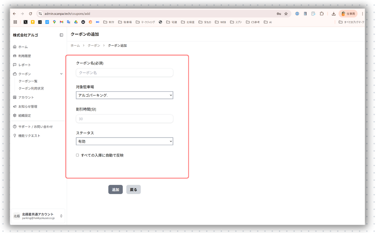This screenshot has height=233, width=376.
Task: Select クーポン一覧 in the sidebar
Action: pyautogui.click(x=28, y=81)
